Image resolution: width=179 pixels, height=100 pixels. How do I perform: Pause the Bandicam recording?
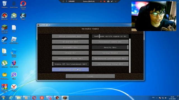click(x=101, y=1)
